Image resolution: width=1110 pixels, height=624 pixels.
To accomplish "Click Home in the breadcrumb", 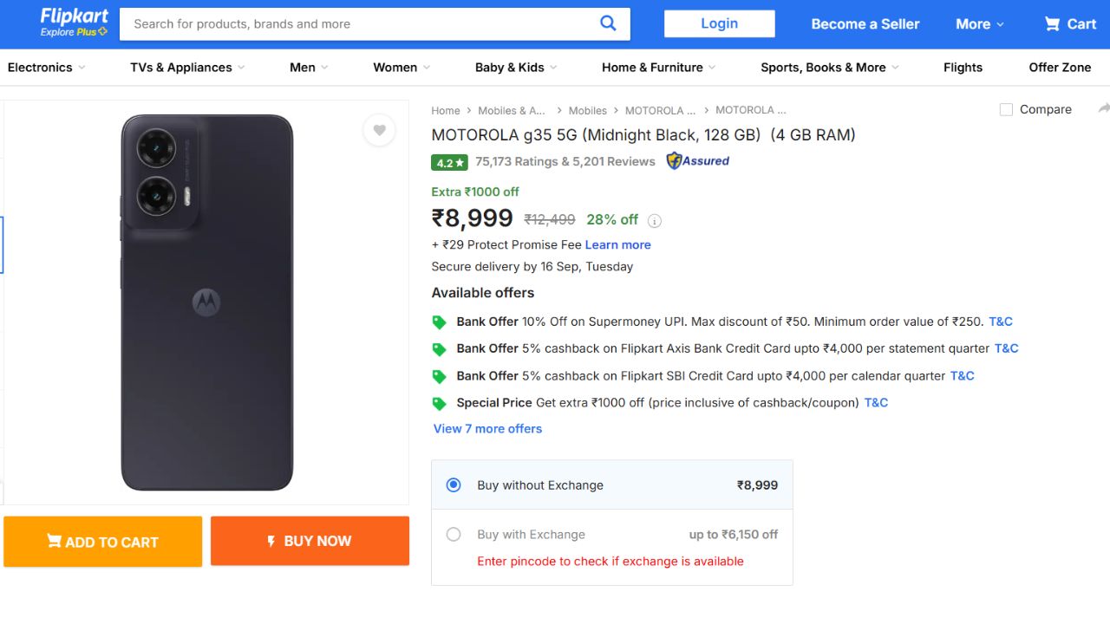I will pyautogui.click(x=446, y=110).
